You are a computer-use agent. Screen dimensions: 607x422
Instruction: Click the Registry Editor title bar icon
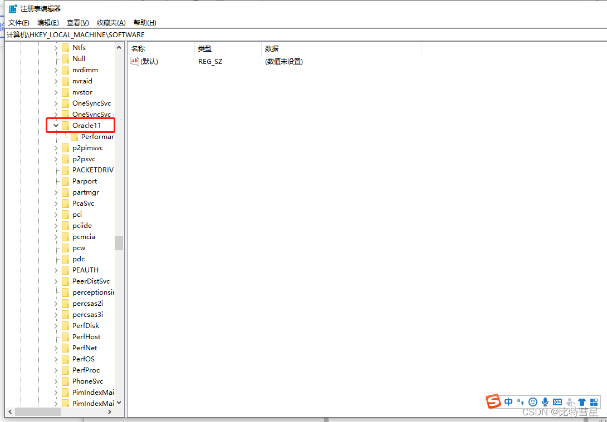[13, 8]
